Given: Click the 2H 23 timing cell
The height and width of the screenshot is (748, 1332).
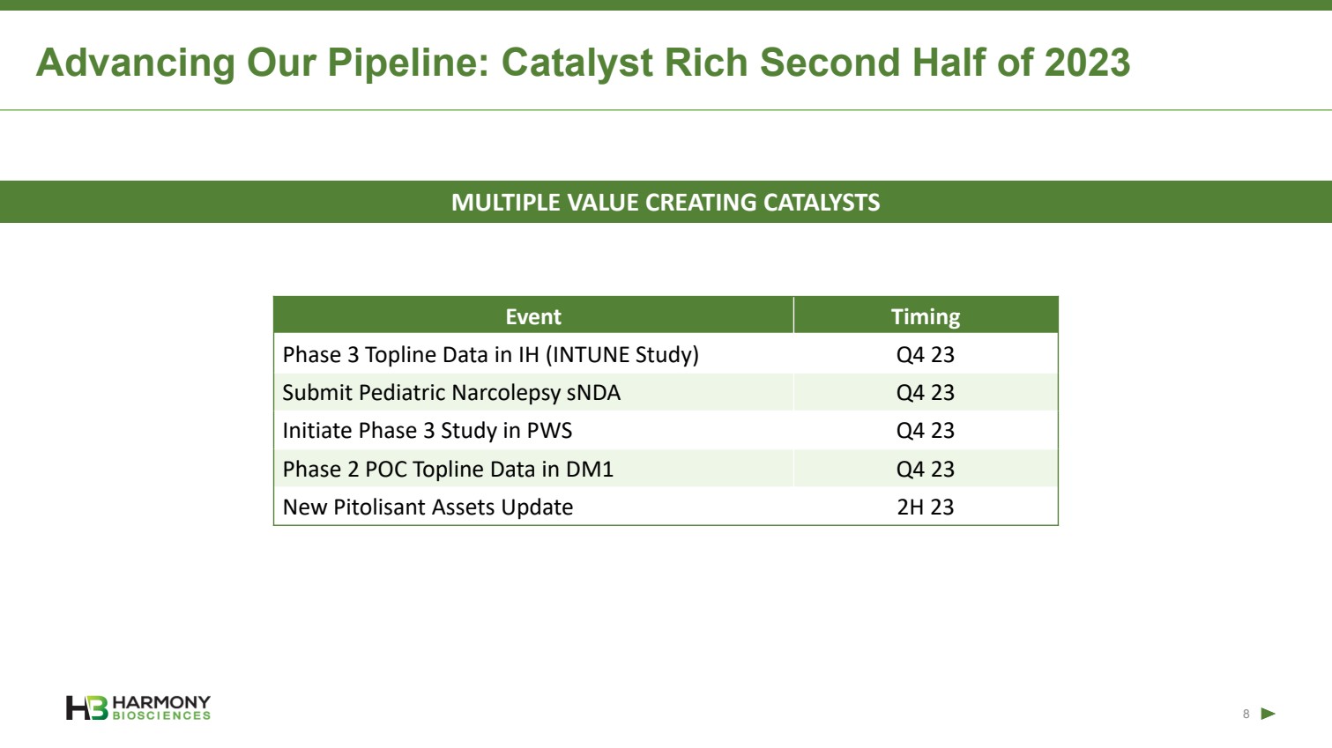Looking at the screenshot, I should pos(925,507).
